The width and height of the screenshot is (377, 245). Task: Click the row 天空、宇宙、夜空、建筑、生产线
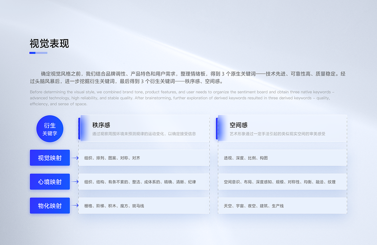coord(282,205)
